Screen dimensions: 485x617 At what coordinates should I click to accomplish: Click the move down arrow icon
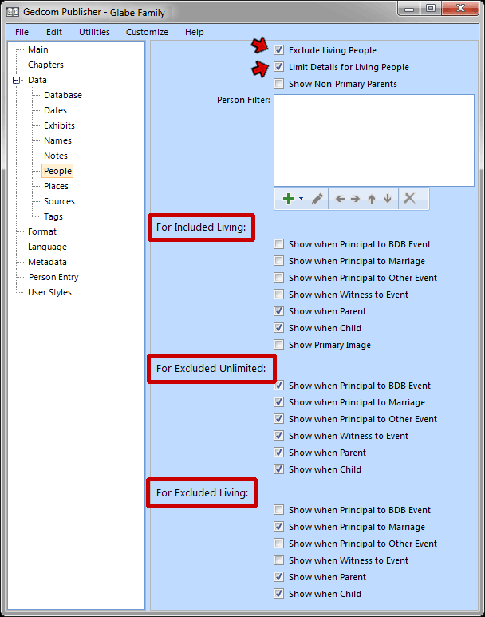pos(388,198)
